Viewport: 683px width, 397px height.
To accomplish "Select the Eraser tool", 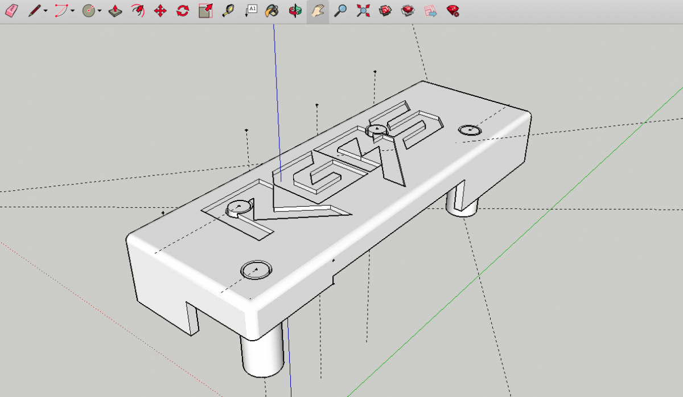I will click(11, 10).
